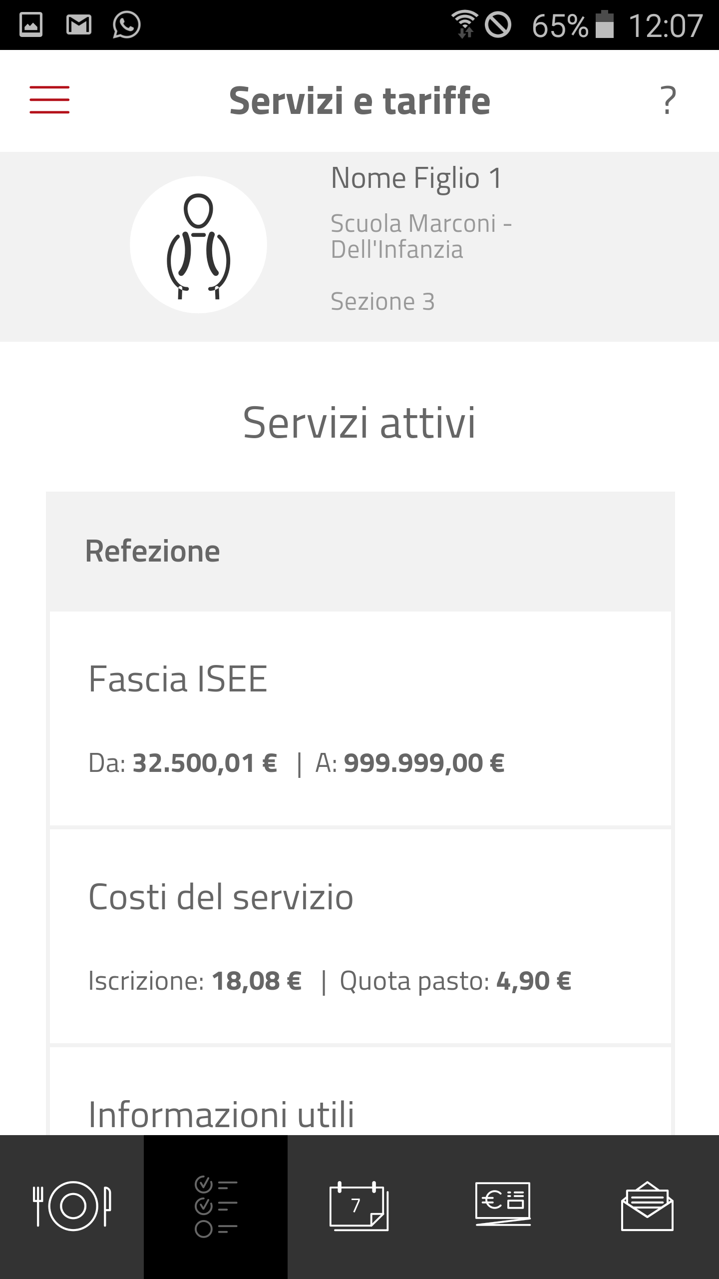The image size is (719, 1279).
Task: Open the red hamburger menu
Action: tap(49, 99)
